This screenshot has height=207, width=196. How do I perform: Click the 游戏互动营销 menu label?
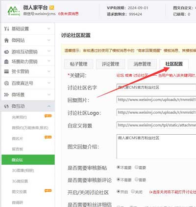(x=24, y=52)
